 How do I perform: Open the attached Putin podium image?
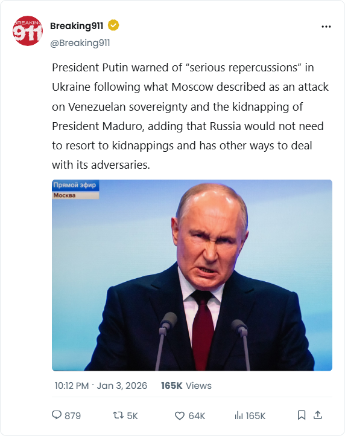click(192, 275)
